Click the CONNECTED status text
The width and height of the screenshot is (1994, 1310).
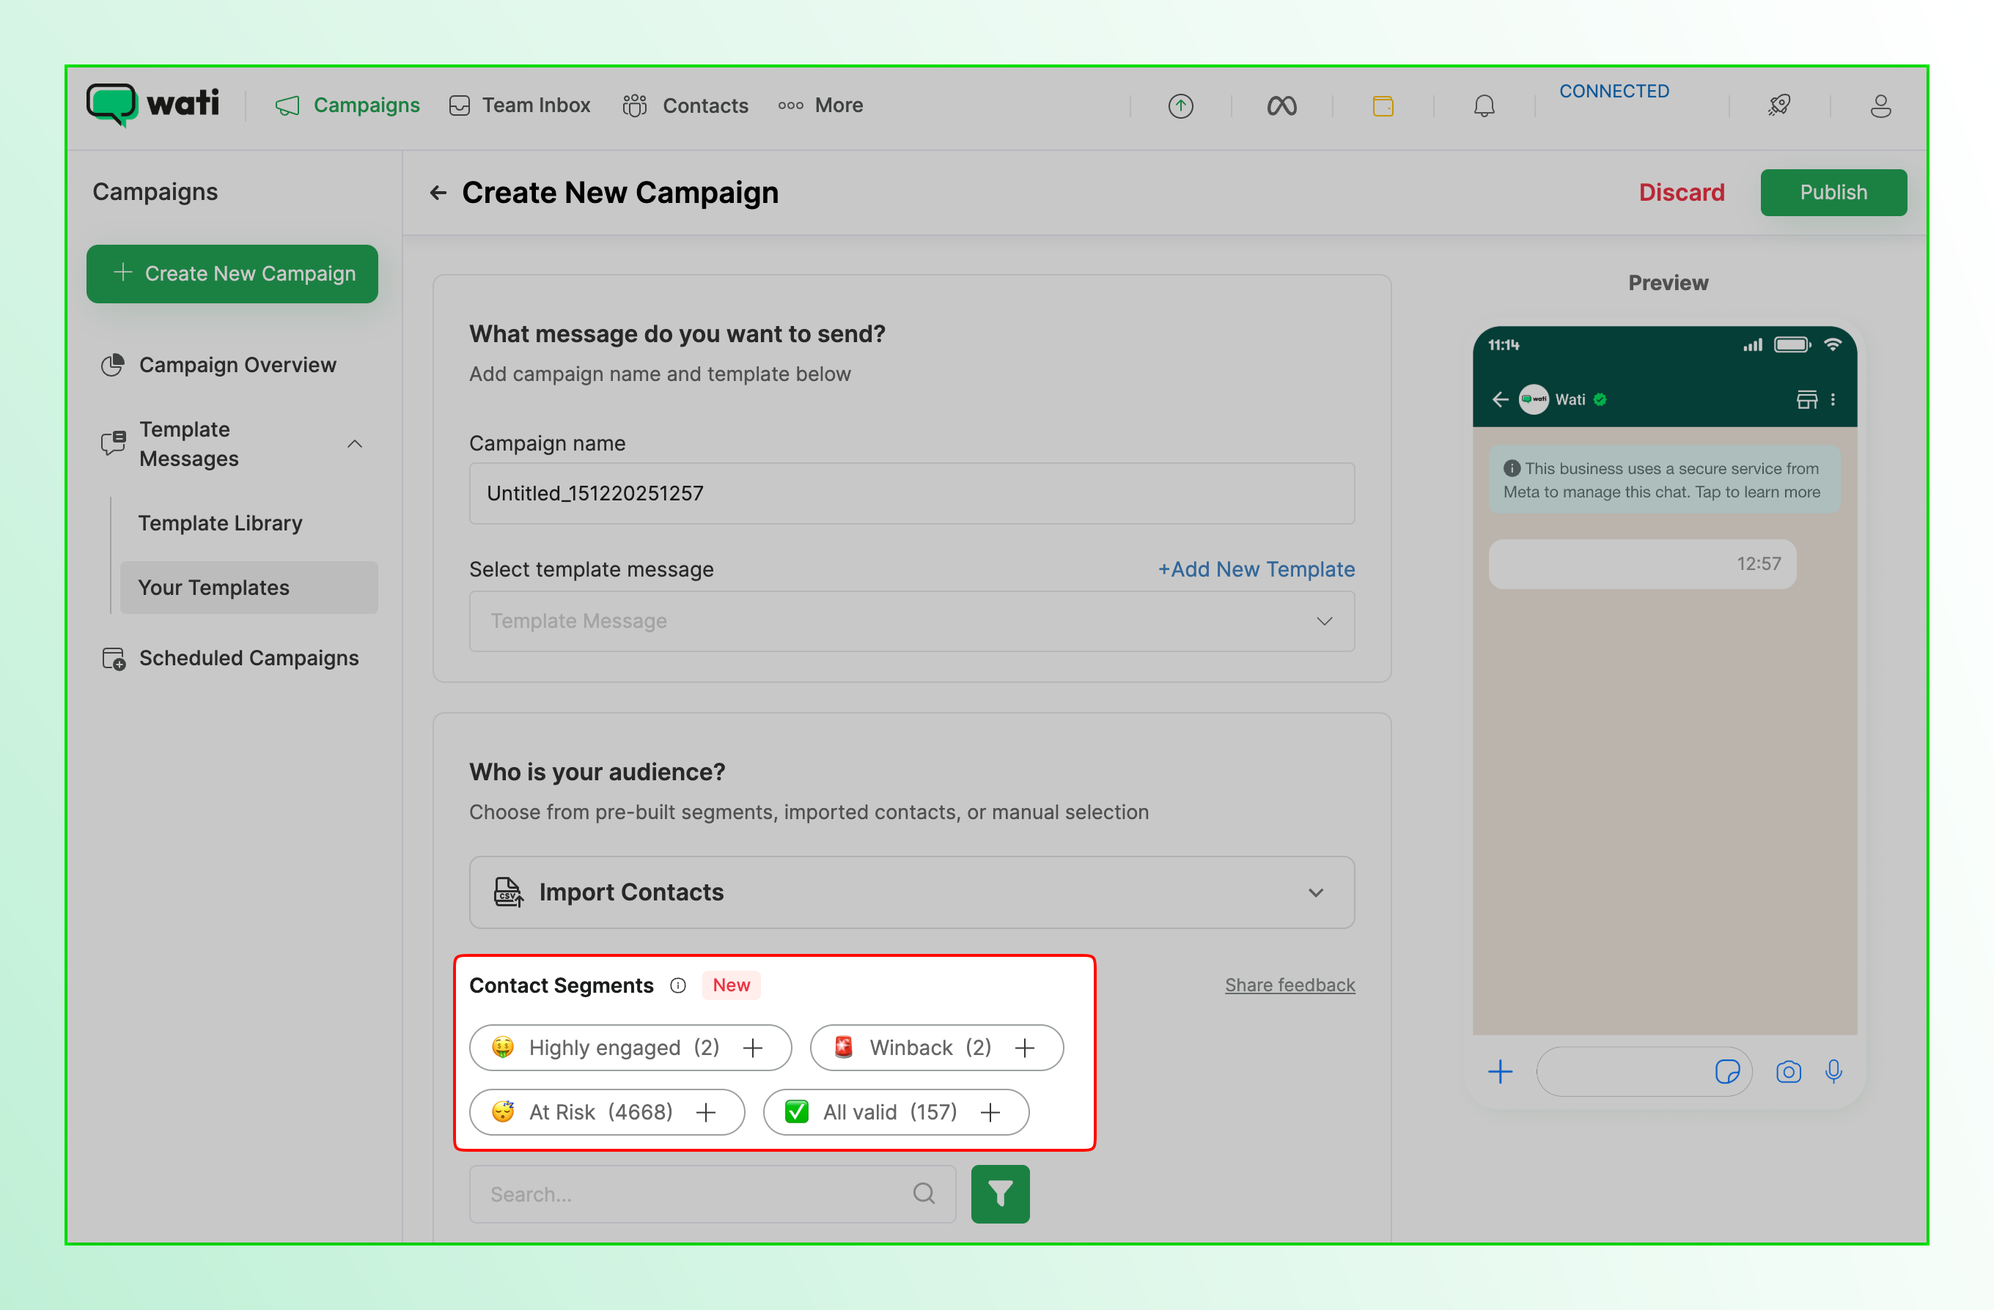(1614, 92)
